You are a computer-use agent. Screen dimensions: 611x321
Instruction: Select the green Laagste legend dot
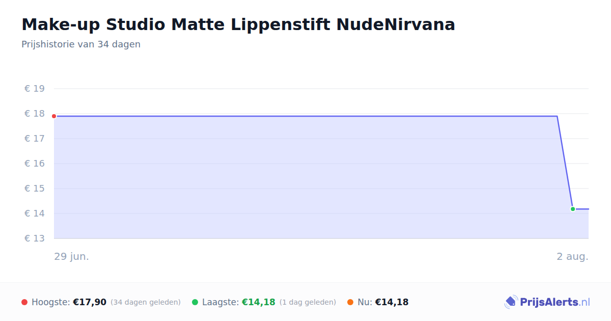click(195, 302)
